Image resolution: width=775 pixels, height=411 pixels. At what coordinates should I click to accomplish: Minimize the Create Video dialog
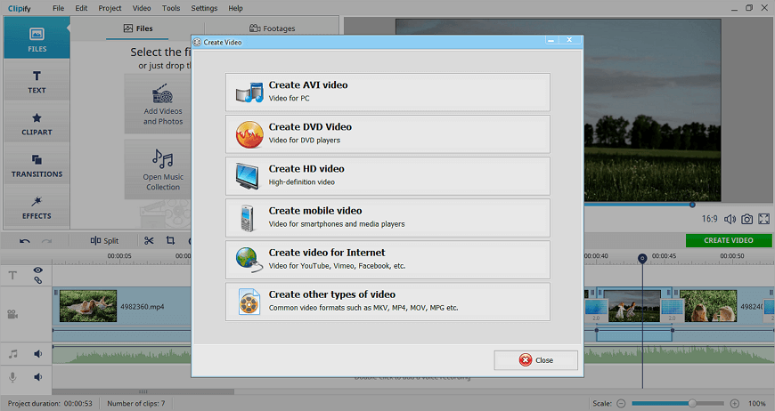point(551,40)
